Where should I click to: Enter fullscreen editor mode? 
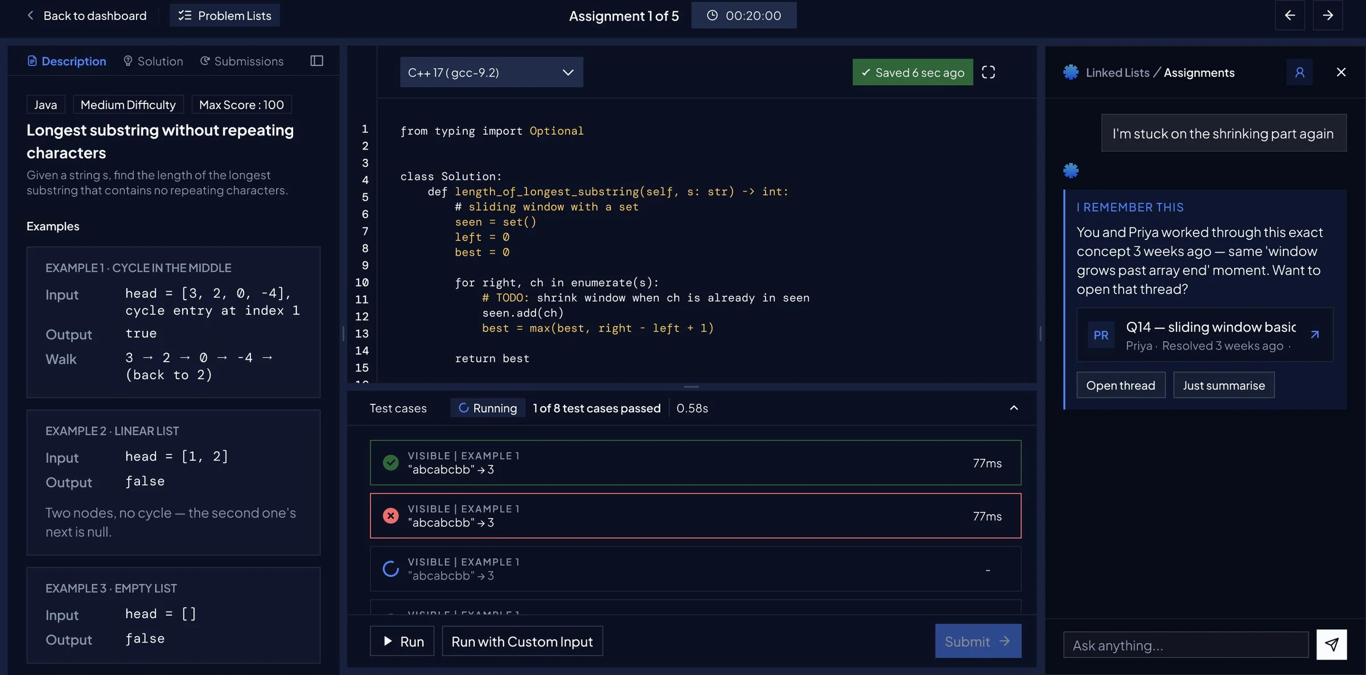[x=988, y=72]
